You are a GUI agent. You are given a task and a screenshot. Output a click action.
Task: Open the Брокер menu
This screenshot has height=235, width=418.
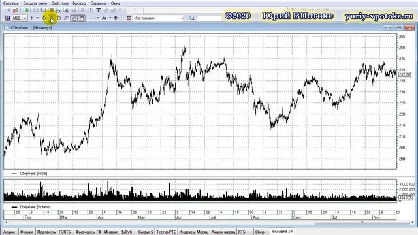[x=79, y=3]
